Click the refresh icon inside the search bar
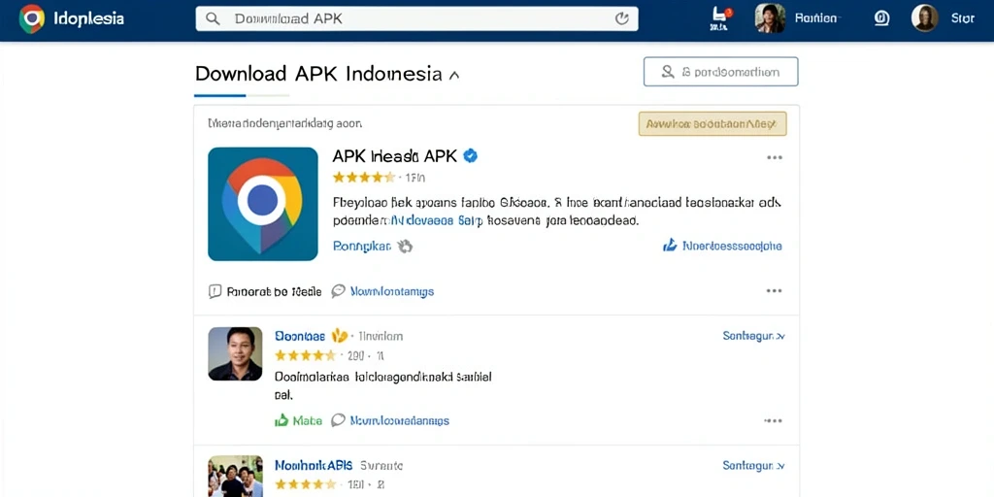Screen dimensions: 994x497 click(x=622, y=19)
